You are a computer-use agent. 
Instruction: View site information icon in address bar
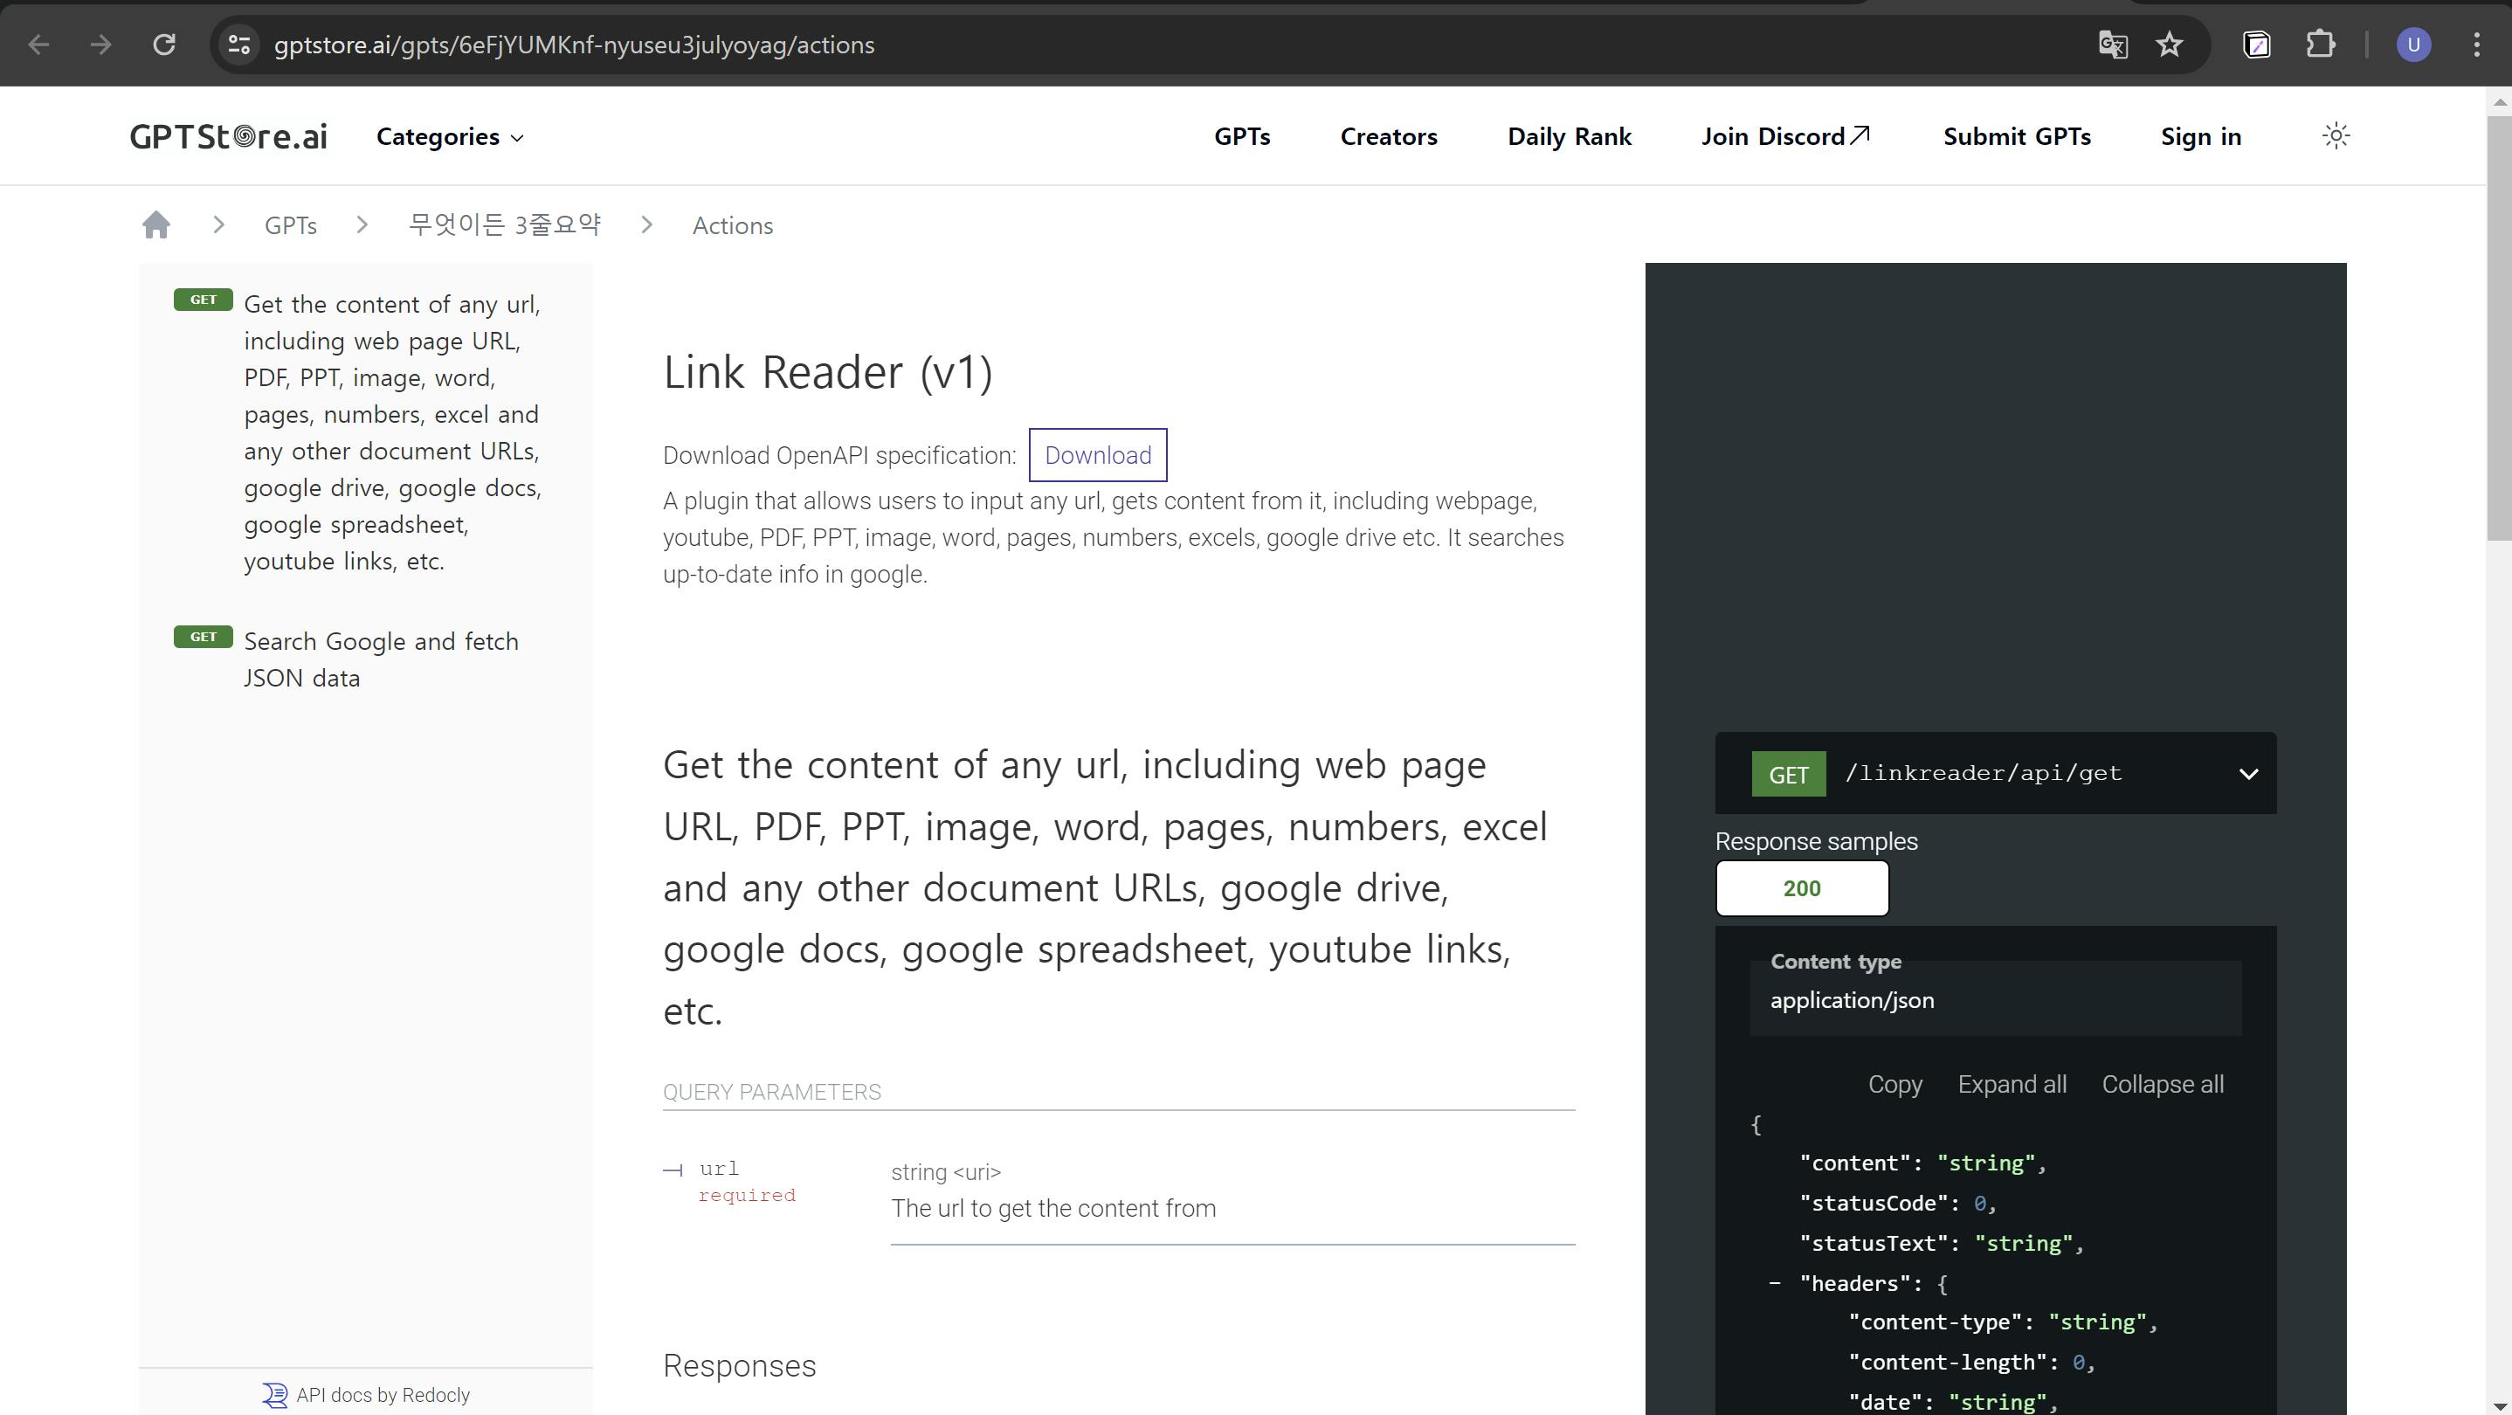point(239,45)
